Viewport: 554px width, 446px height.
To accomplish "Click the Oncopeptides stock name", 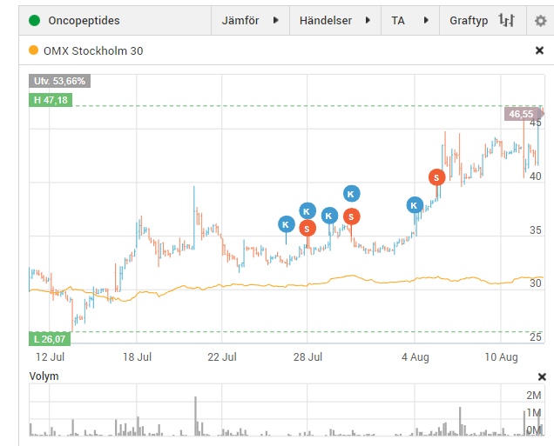I will 84,21.
